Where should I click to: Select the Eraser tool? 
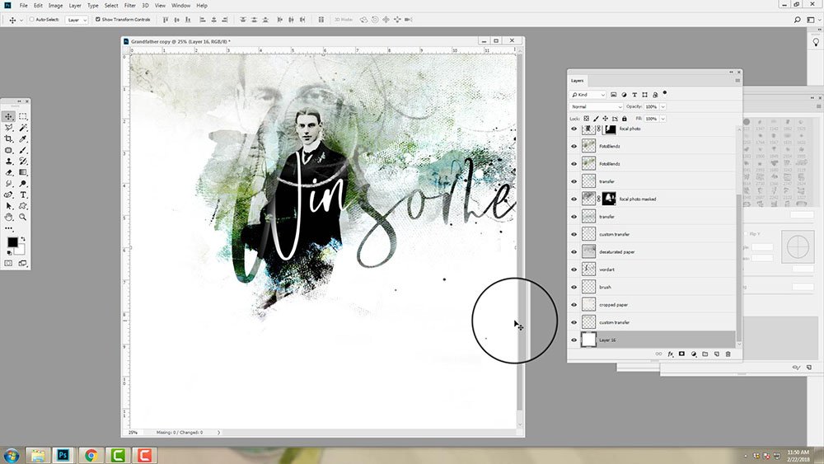(8, 172)
